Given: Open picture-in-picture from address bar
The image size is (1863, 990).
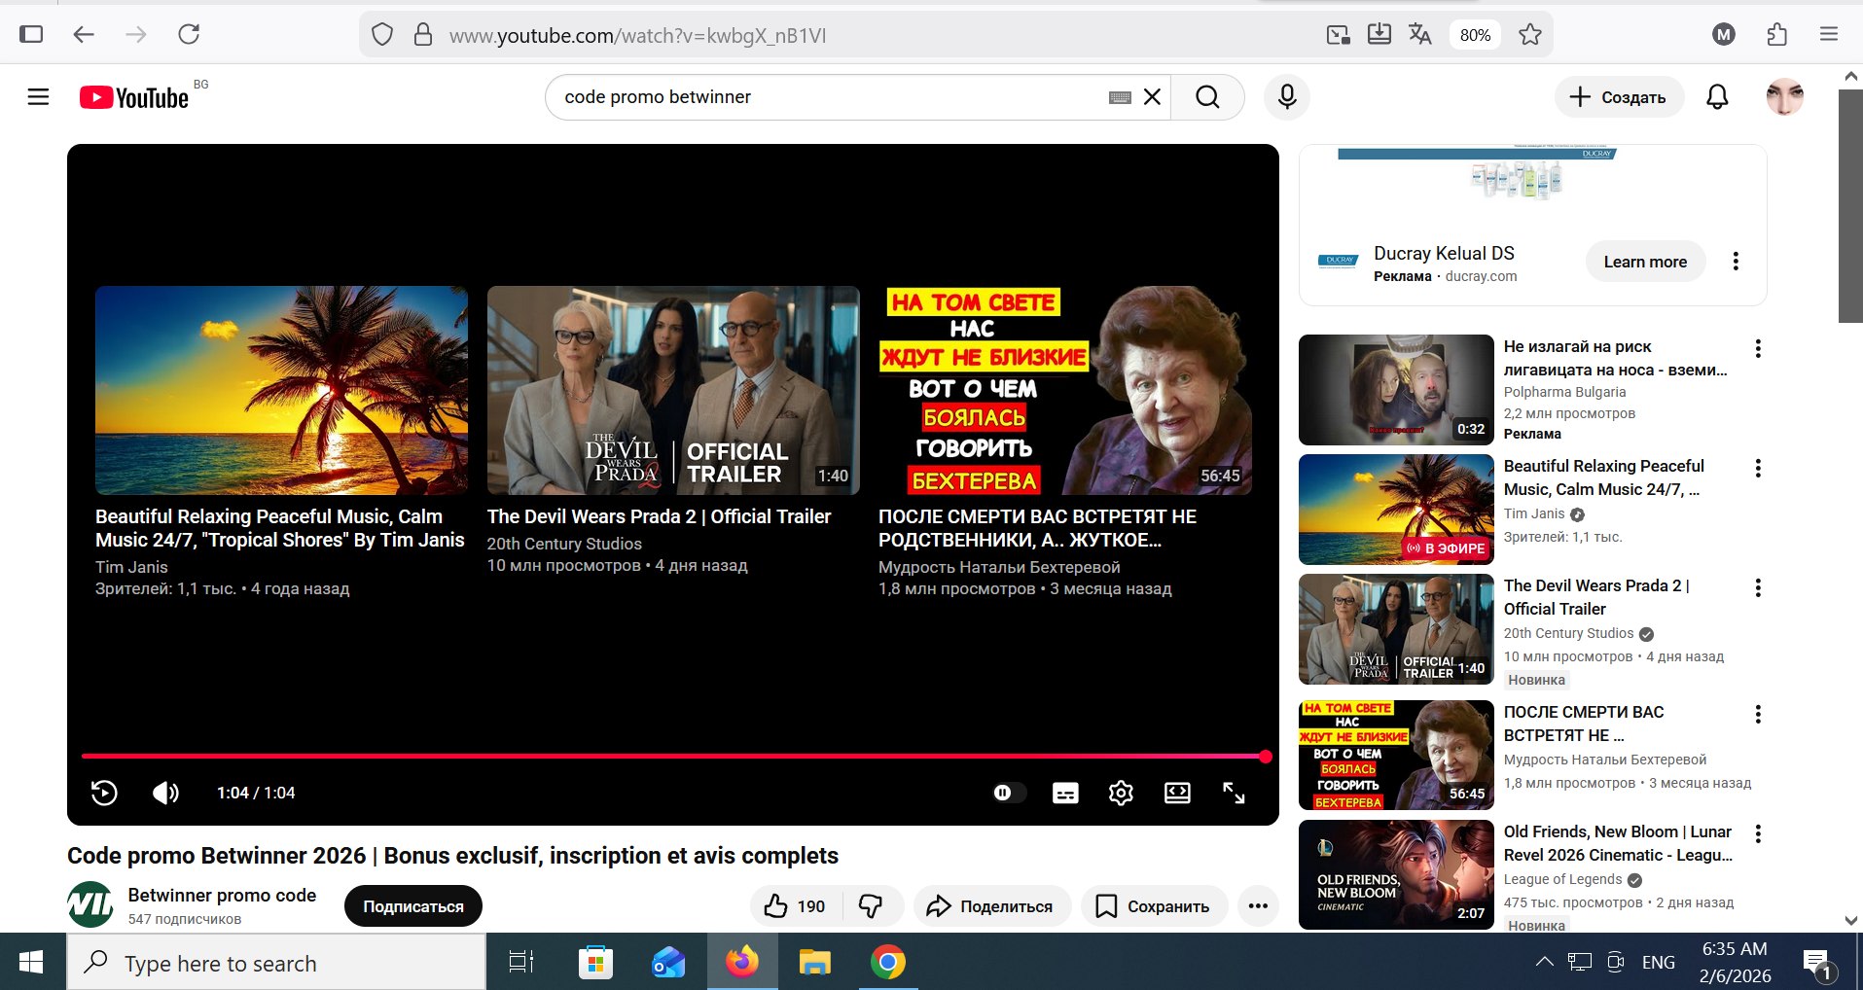Looking at the screenshot, I should click(x=1339, y=35).
